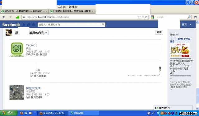Click the calculator-like tray icon
The width and height of the screenshot is (199, 116).
(149, 113)
